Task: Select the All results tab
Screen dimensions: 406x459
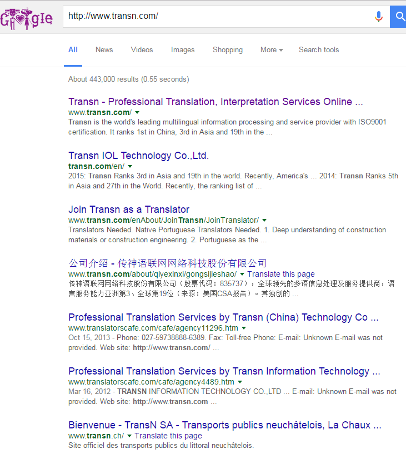Action: (73, 50)
